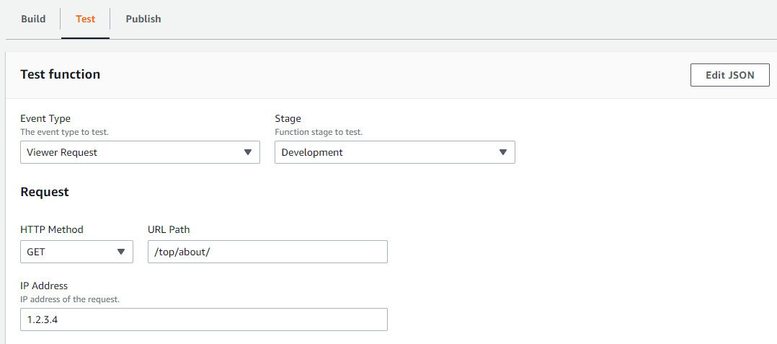The height and width of the screenshot is (344, 777).
Task: Click the Stage dropdown arrow icon
Action: 503,153
